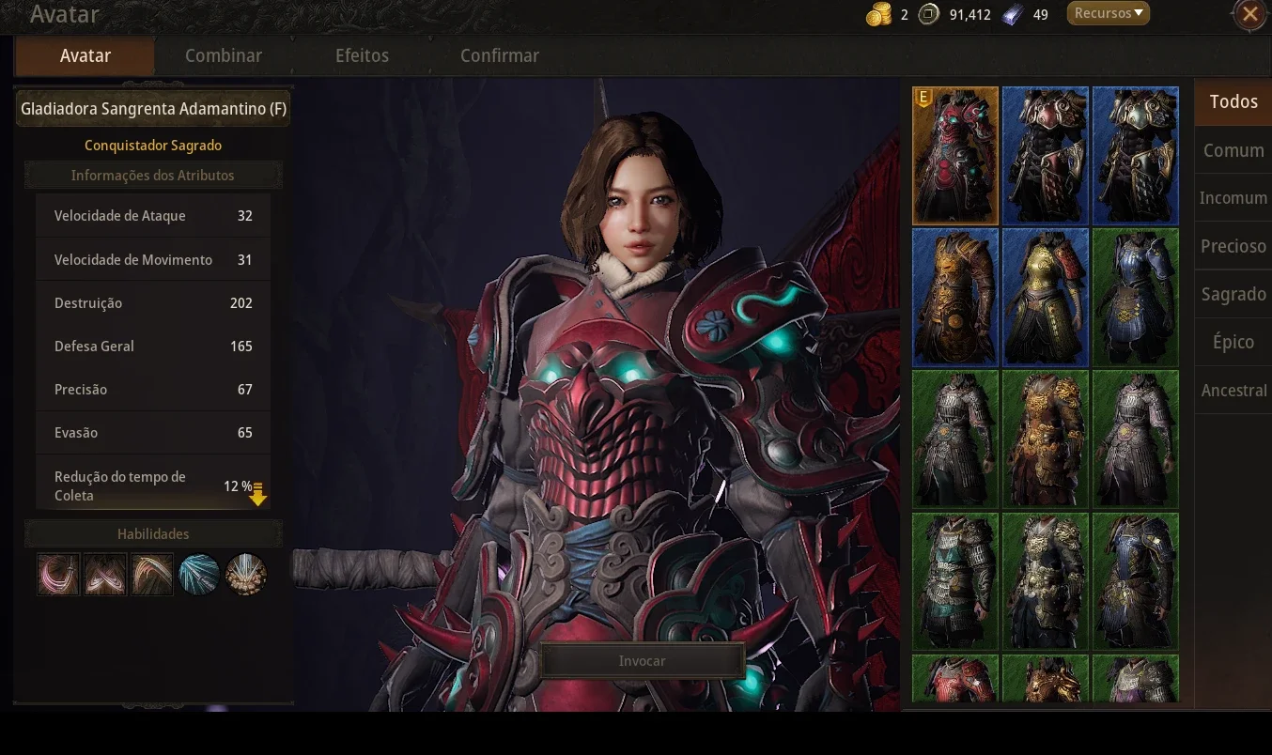1272x755 pixels.
Task: Filter avatars by Sagrado rarity
Action: click(x=1233, y=294)
